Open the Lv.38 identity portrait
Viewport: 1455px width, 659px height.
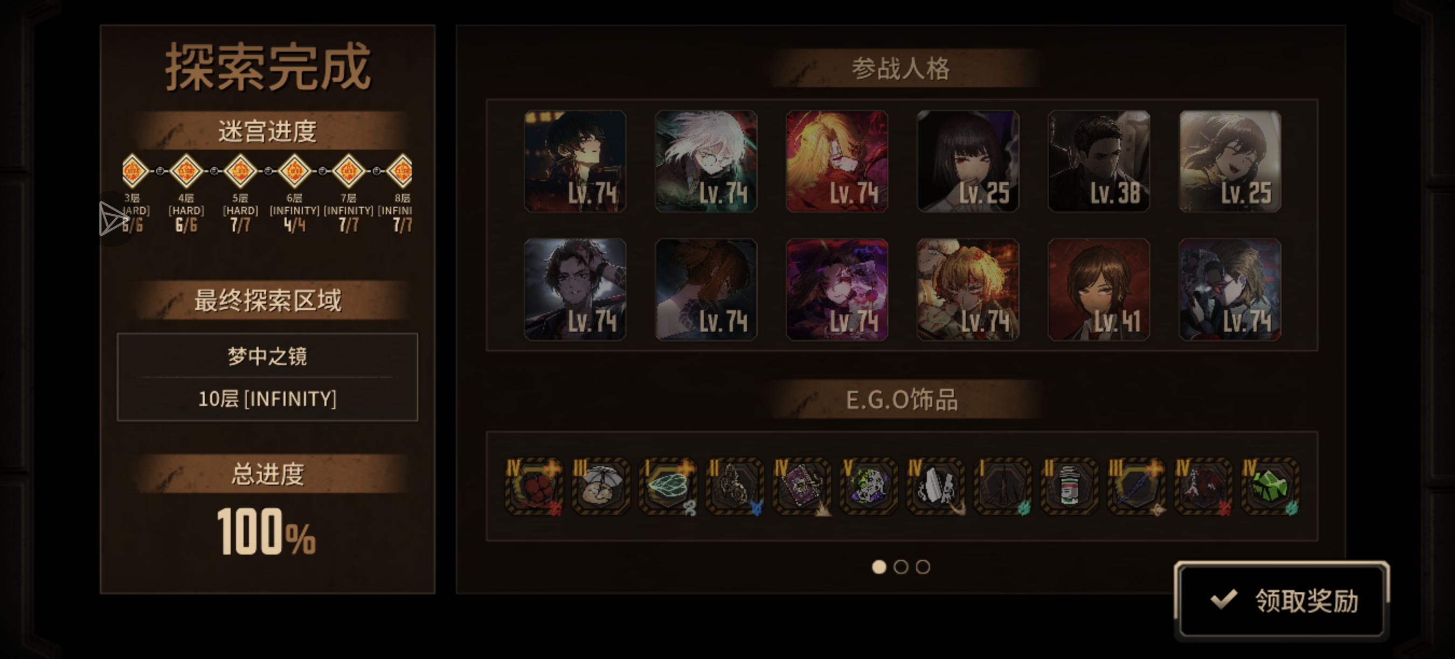(x=1099, y=162)
